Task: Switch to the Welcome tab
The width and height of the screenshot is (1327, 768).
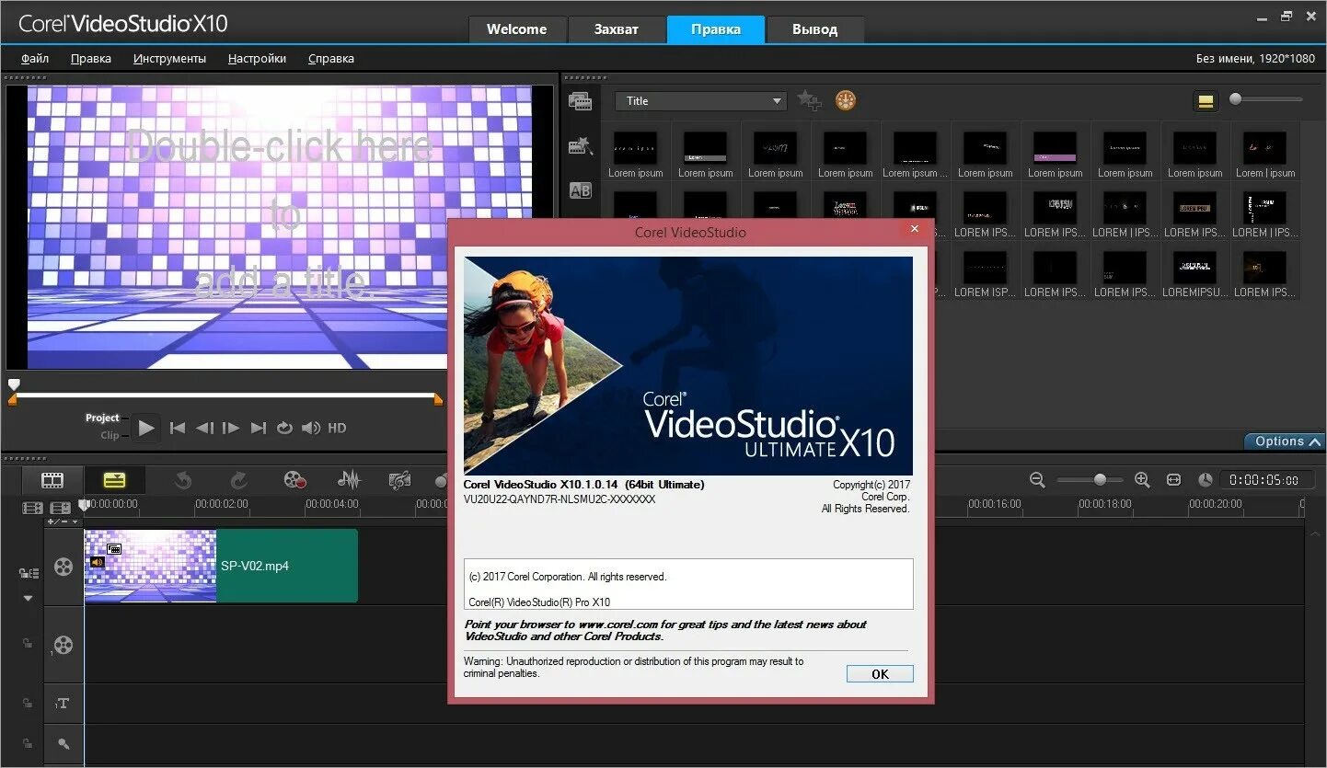Action: [517, 29]
